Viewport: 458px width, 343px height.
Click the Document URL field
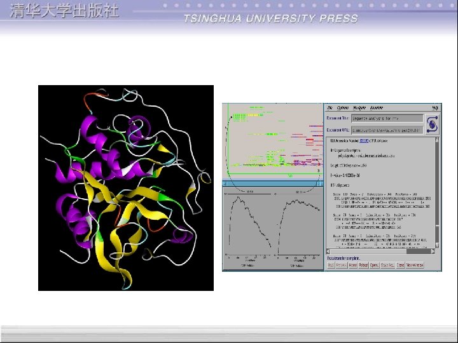pyautogui.click(x=387, y=130)
